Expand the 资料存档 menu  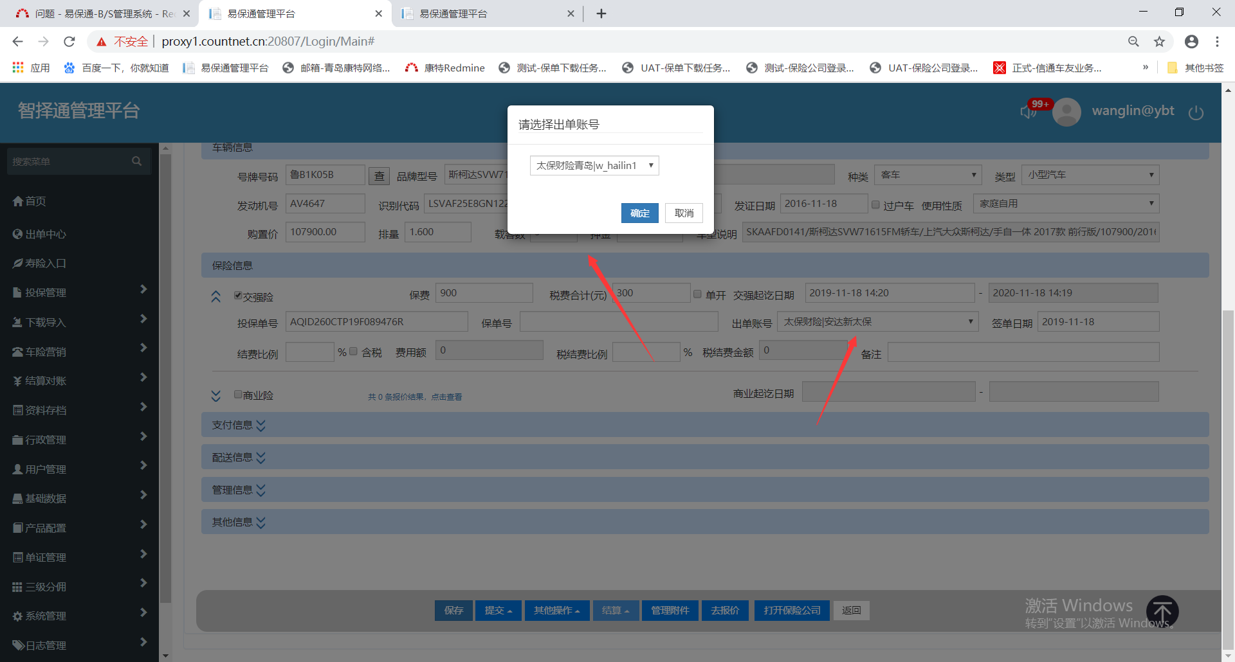point(79,410)
